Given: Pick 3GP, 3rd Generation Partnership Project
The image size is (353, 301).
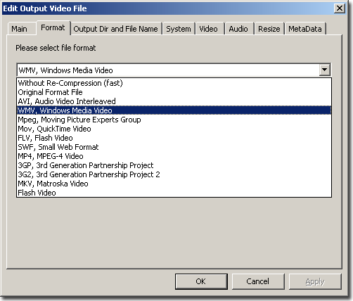Looking at the screenshot, I should click(x=174, y=165).
